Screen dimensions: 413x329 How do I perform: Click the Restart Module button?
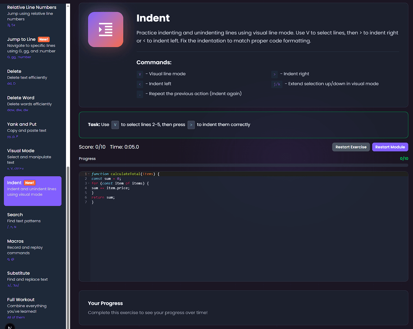point(390,147)
